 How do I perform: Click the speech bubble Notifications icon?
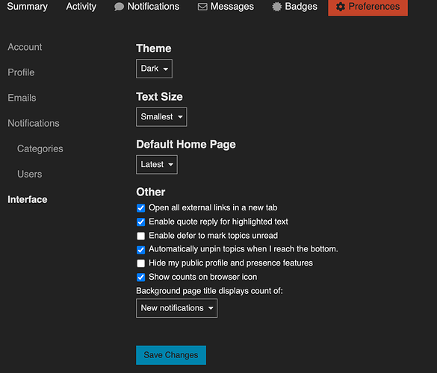click(x=119, y=7)
